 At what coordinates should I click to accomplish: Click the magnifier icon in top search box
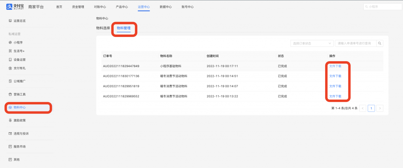(x=366, y=7)
